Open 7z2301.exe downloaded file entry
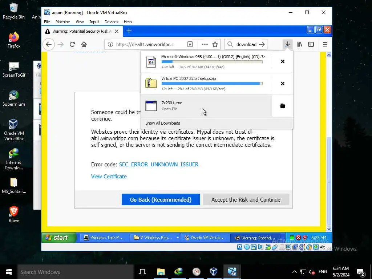This screenshot has width=372, height=279. (206, 106)
